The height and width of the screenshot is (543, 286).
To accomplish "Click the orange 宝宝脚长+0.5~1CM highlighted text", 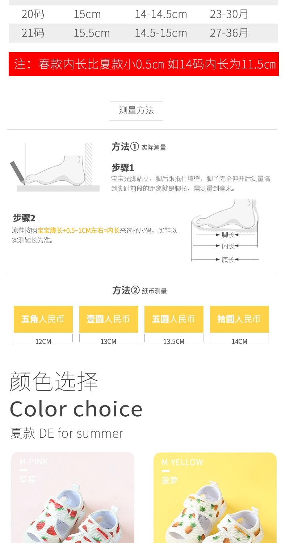I will click(79, 231).
